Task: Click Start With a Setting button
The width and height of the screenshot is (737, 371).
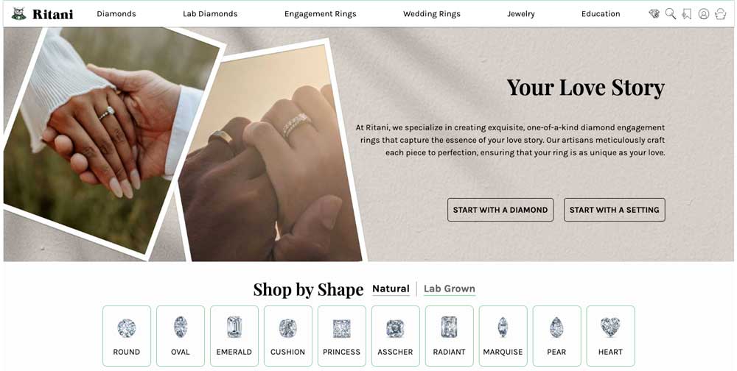Action: coord(615,210)
